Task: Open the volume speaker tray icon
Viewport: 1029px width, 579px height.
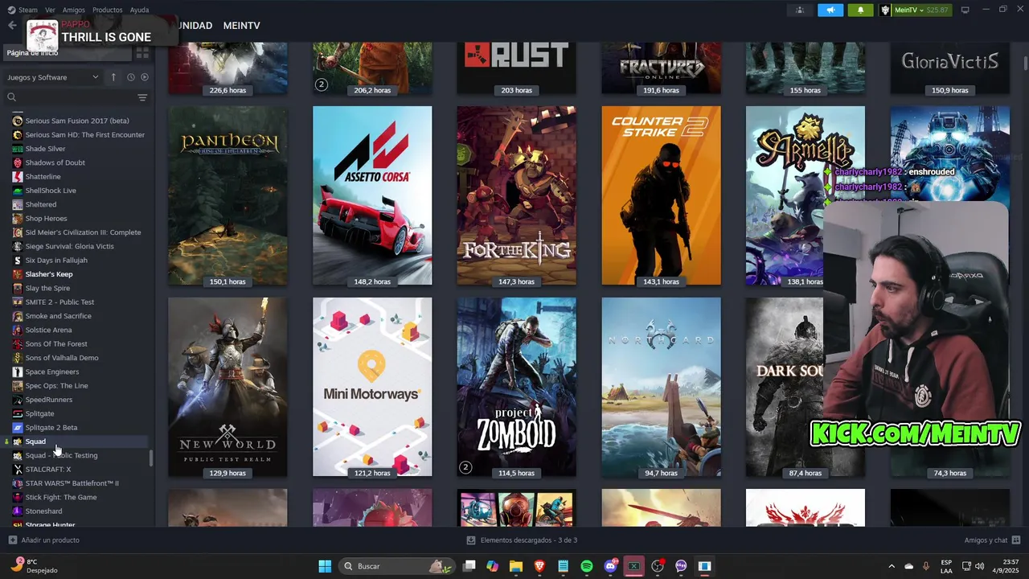Action: tap(980, 566)
